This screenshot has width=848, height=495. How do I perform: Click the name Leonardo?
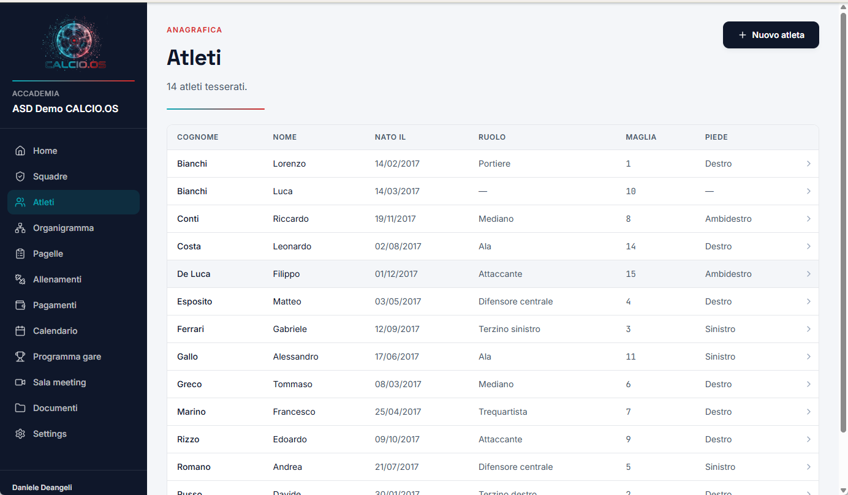tap(292, 246)
